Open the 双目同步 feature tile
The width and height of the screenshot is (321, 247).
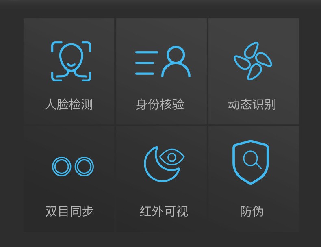tap(69, 179)
